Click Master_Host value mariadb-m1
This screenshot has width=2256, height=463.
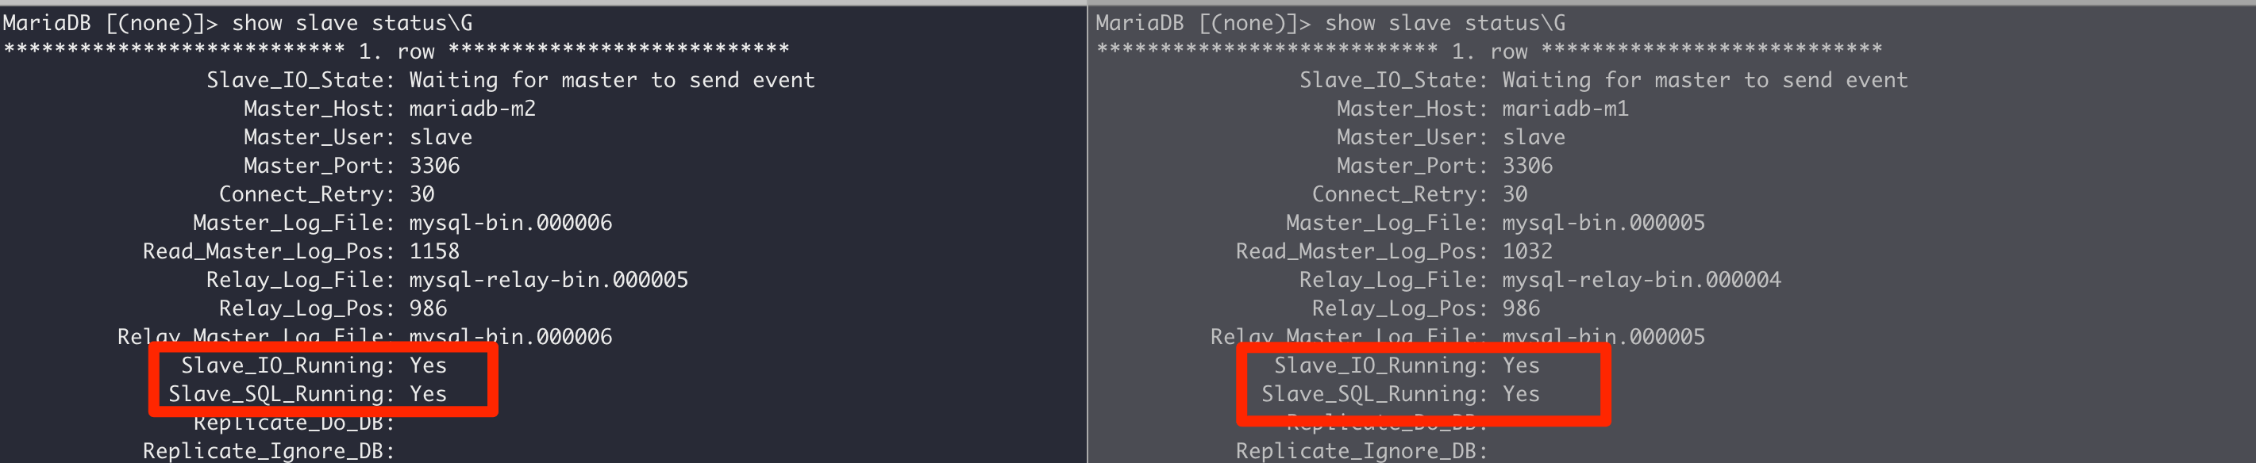pyautogui.click(x=1565, y=109)
